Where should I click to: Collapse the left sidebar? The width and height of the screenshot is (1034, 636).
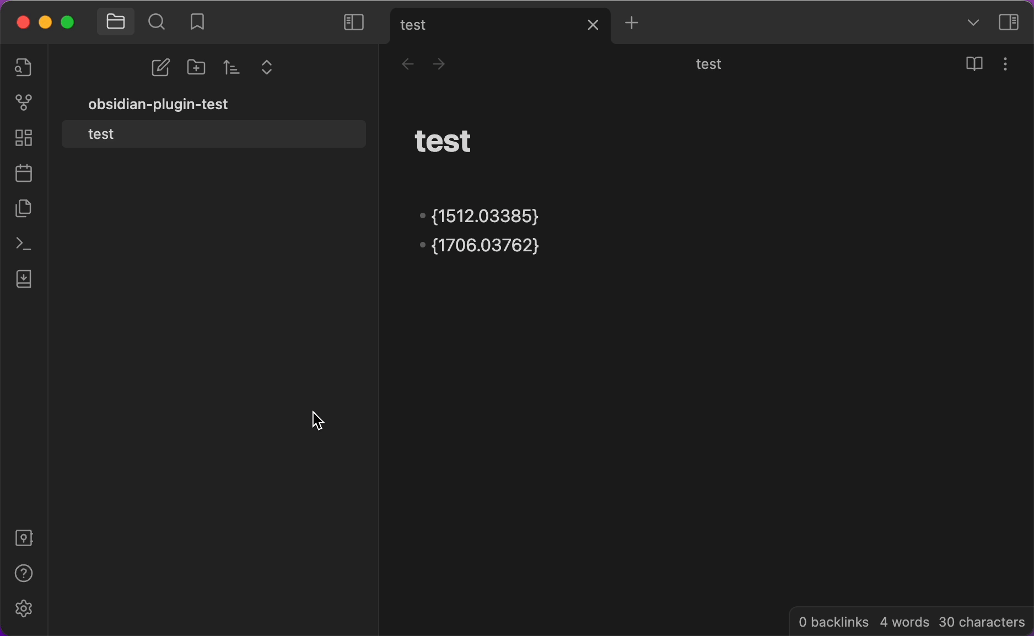pos(353,22)
